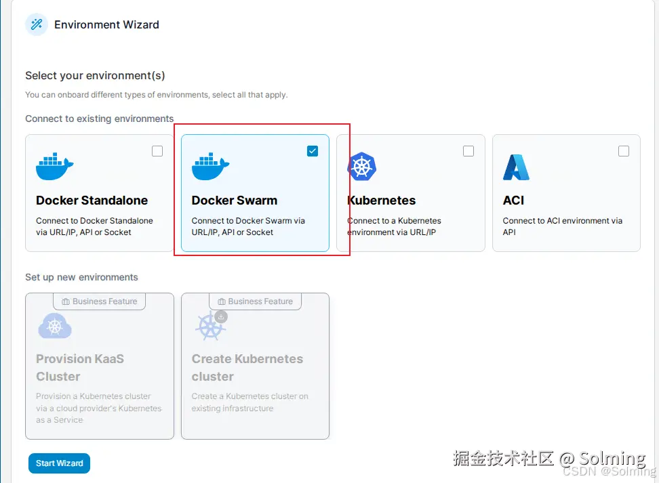
Task: Click 'Connect to existing environments' label
Action: (x=99, y=119)
